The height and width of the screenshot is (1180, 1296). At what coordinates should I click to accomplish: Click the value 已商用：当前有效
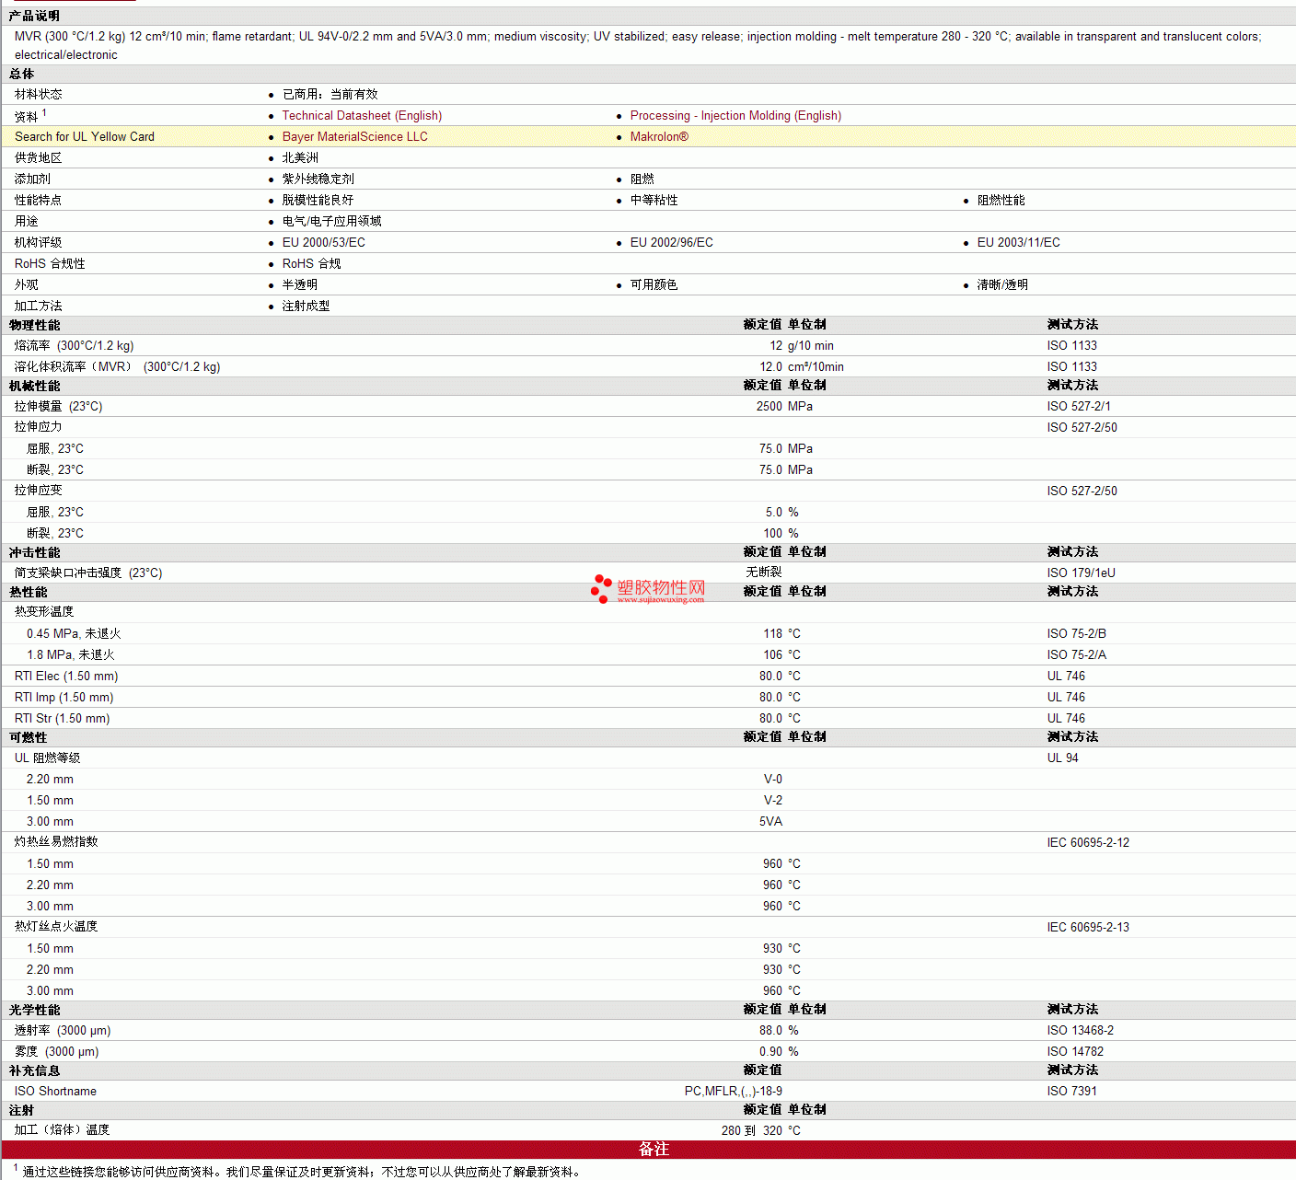tap(330, 95)
